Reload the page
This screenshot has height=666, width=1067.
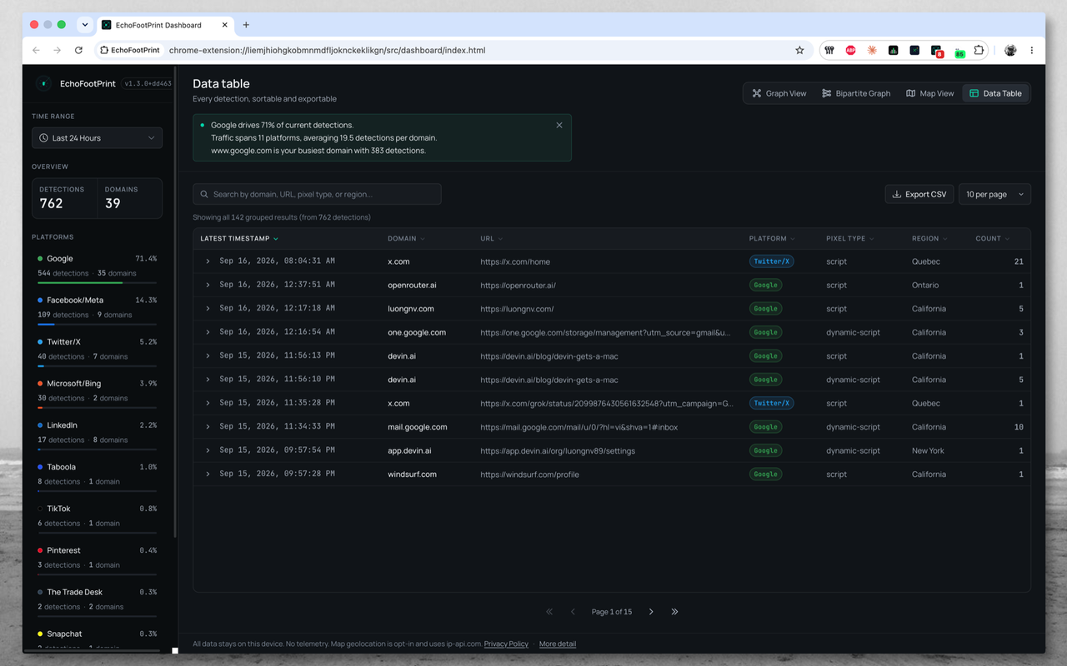pyautogui.click(x=78, y=50)
